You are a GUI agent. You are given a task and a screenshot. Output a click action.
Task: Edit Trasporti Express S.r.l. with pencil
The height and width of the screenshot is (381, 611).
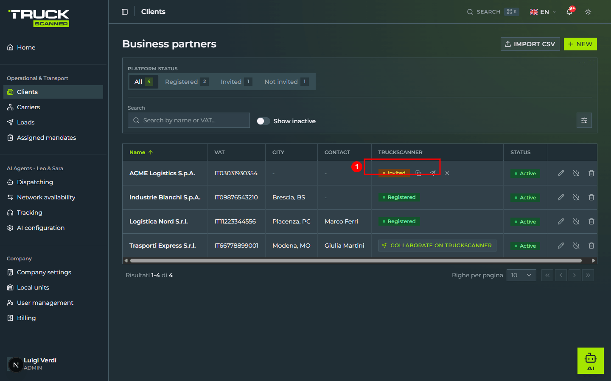pyautogui.click(x=561, y=246)
